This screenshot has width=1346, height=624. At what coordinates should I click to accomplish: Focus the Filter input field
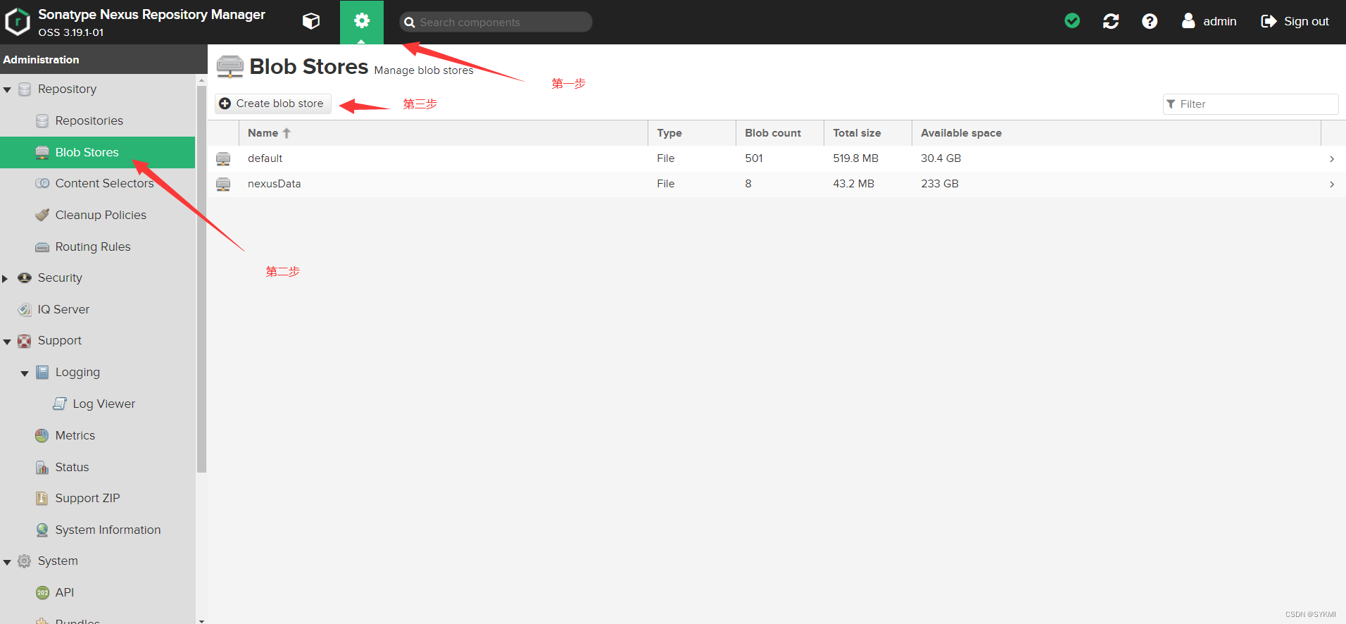pos(1250,104)
